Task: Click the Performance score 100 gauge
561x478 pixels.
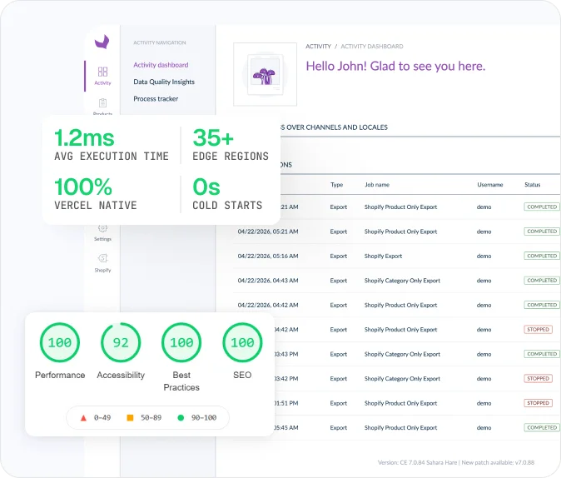Action: click(x=60, y=342)
